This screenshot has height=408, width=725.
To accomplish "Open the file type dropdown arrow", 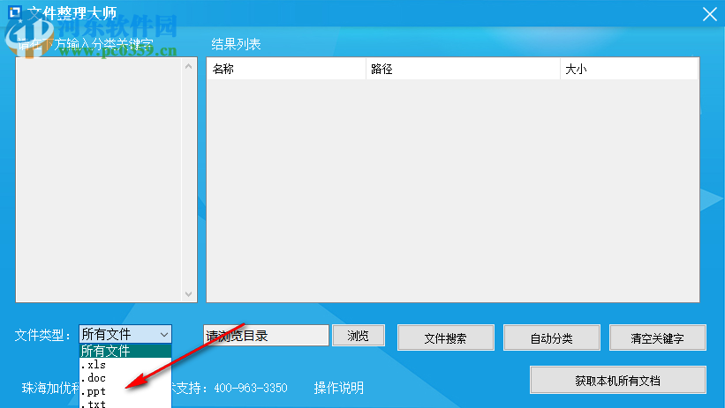I will click(164, 334).
